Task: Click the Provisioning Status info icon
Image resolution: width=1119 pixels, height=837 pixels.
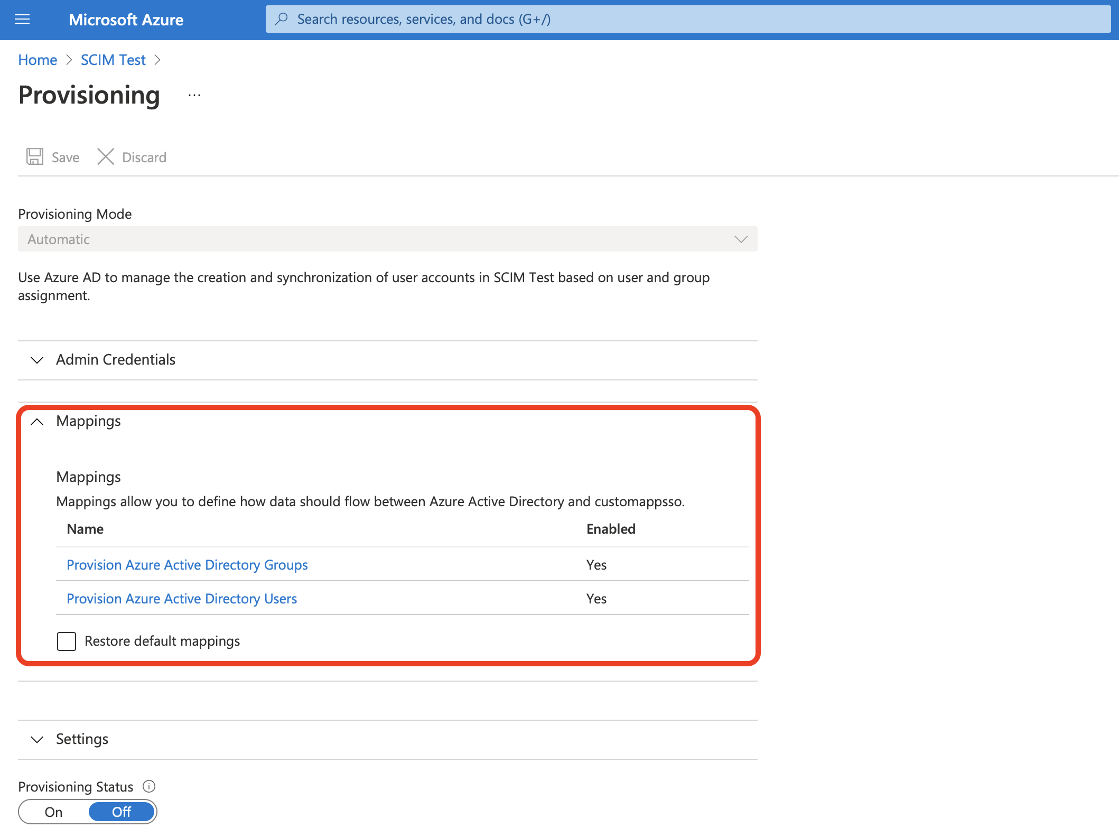Action: (x=149, y=786)
